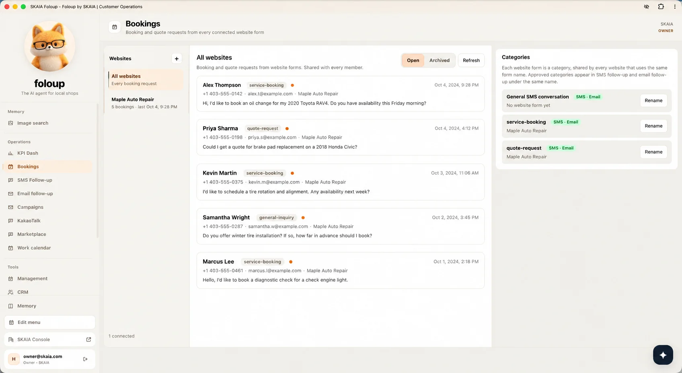Switch to the Open bookings tab
The width and height of the screenshot is (682, 373).
click(x=413, y=60)
